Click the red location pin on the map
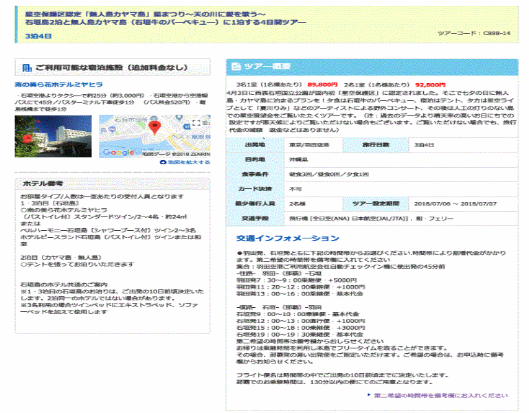This screenshot has height=413, width=529. point(155,127)
